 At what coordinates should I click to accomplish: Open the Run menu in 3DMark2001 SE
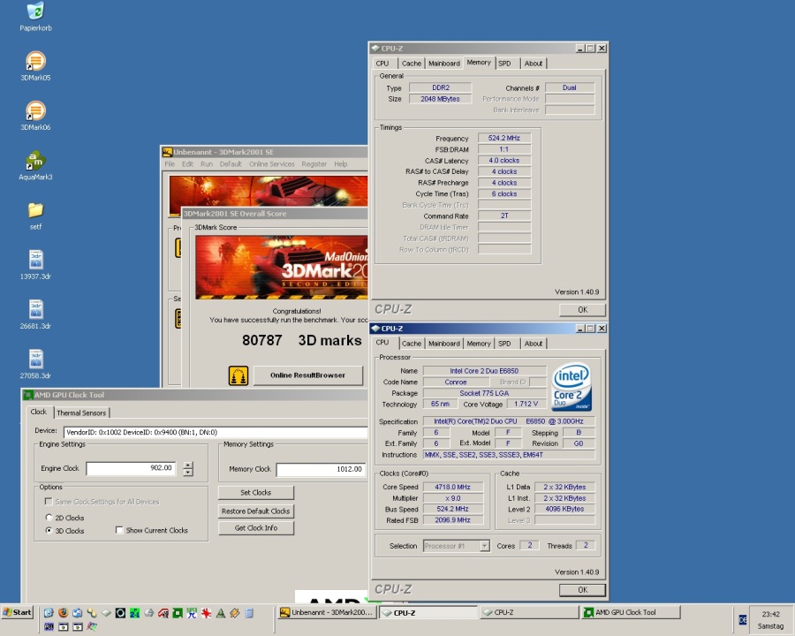[207, 163]
